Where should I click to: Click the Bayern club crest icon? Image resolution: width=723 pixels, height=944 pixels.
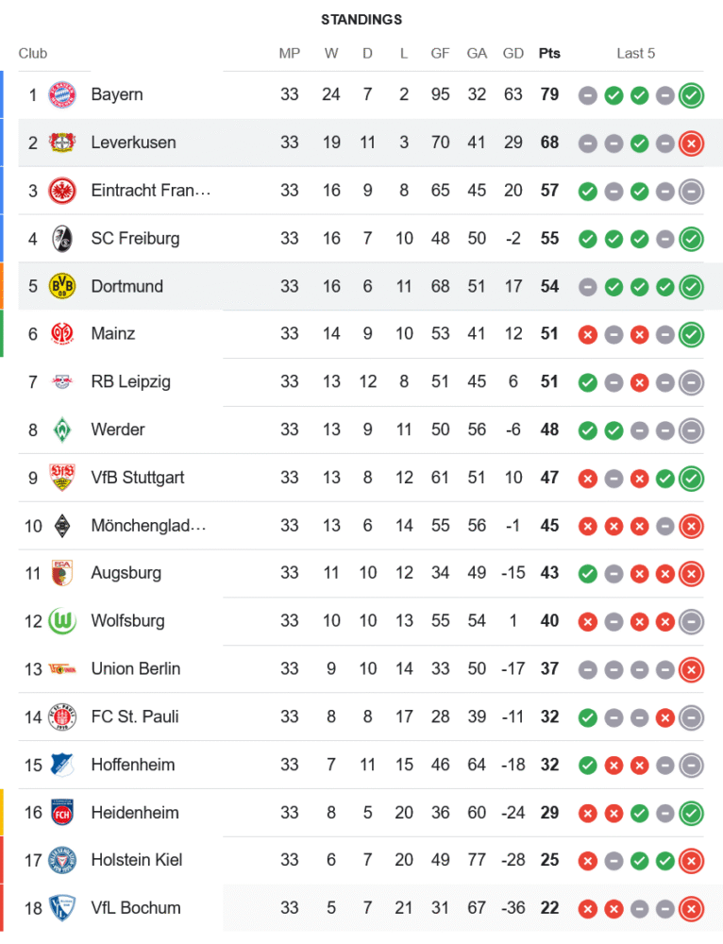coord(62,94)
